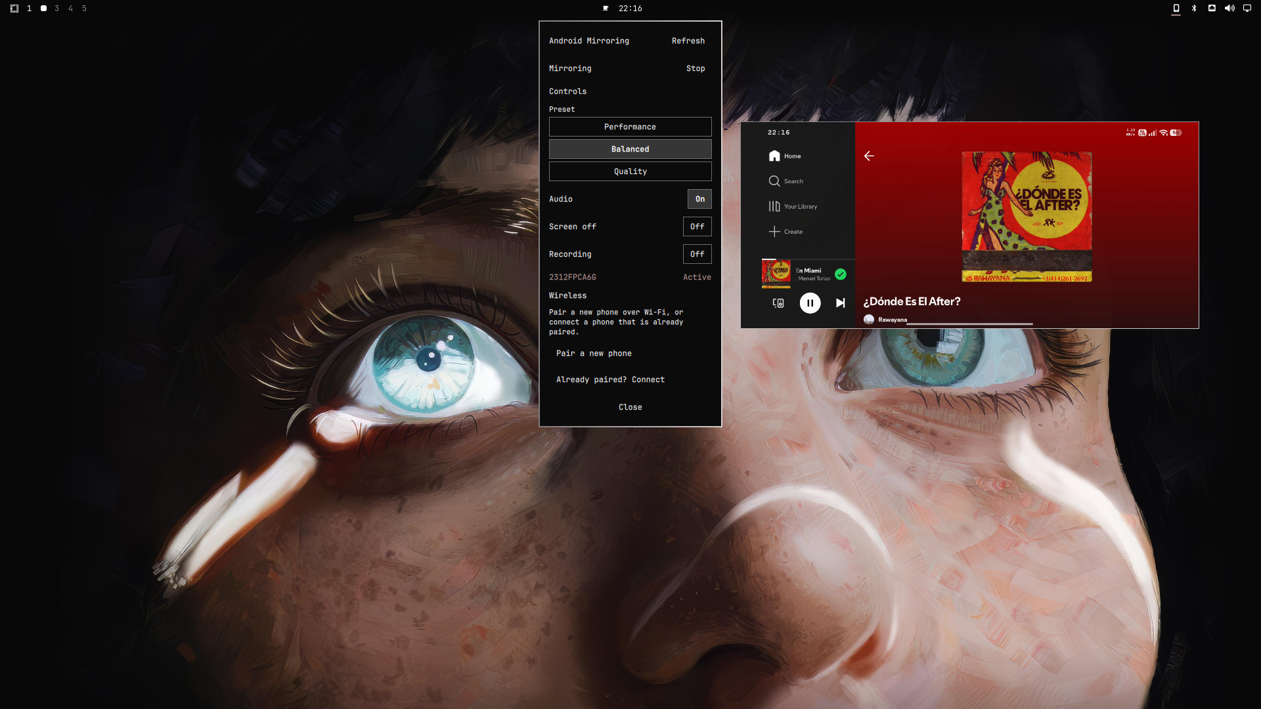
Task: Open Home in mirrored Spotify sidebar
Action: click(785, 156)
